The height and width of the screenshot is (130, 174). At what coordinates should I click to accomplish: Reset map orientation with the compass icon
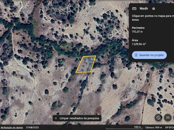click(x=158, y=118)
